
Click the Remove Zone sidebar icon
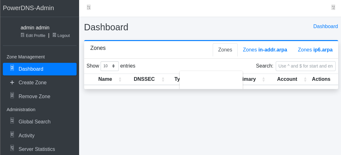tap(12, 95)
